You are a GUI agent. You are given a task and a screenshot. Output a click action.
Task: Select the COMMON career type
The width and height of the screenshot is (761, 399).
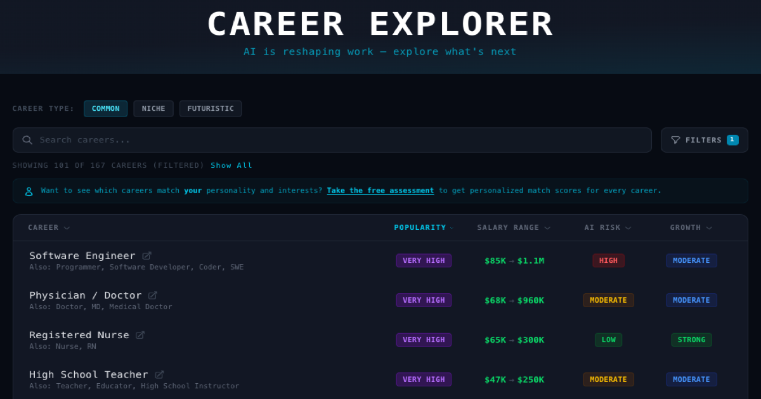pos(105,108)
